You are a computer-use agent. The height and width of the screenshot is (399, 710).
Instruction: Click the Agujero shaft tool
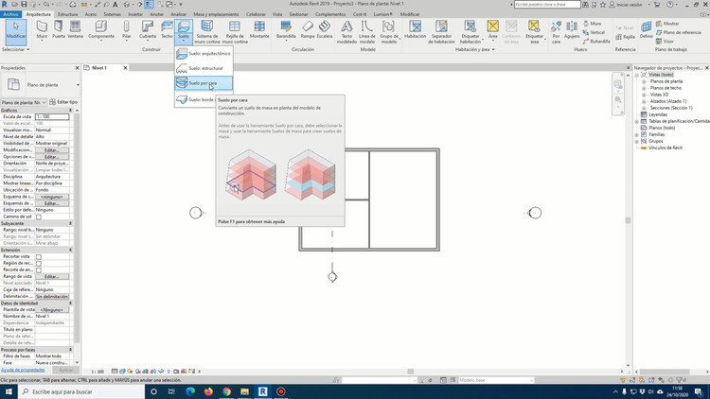point(572,30)
